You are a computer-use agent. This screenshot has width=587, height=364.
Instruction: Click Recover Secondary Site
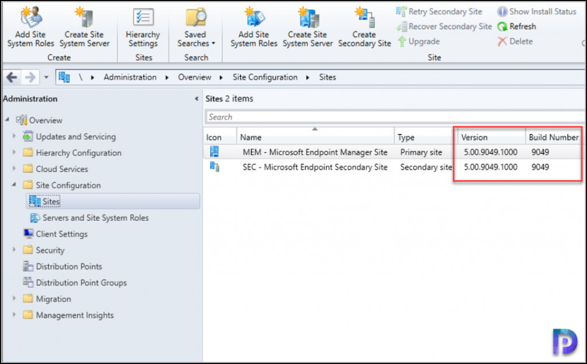pyautogui.click(x=444, y=26)
